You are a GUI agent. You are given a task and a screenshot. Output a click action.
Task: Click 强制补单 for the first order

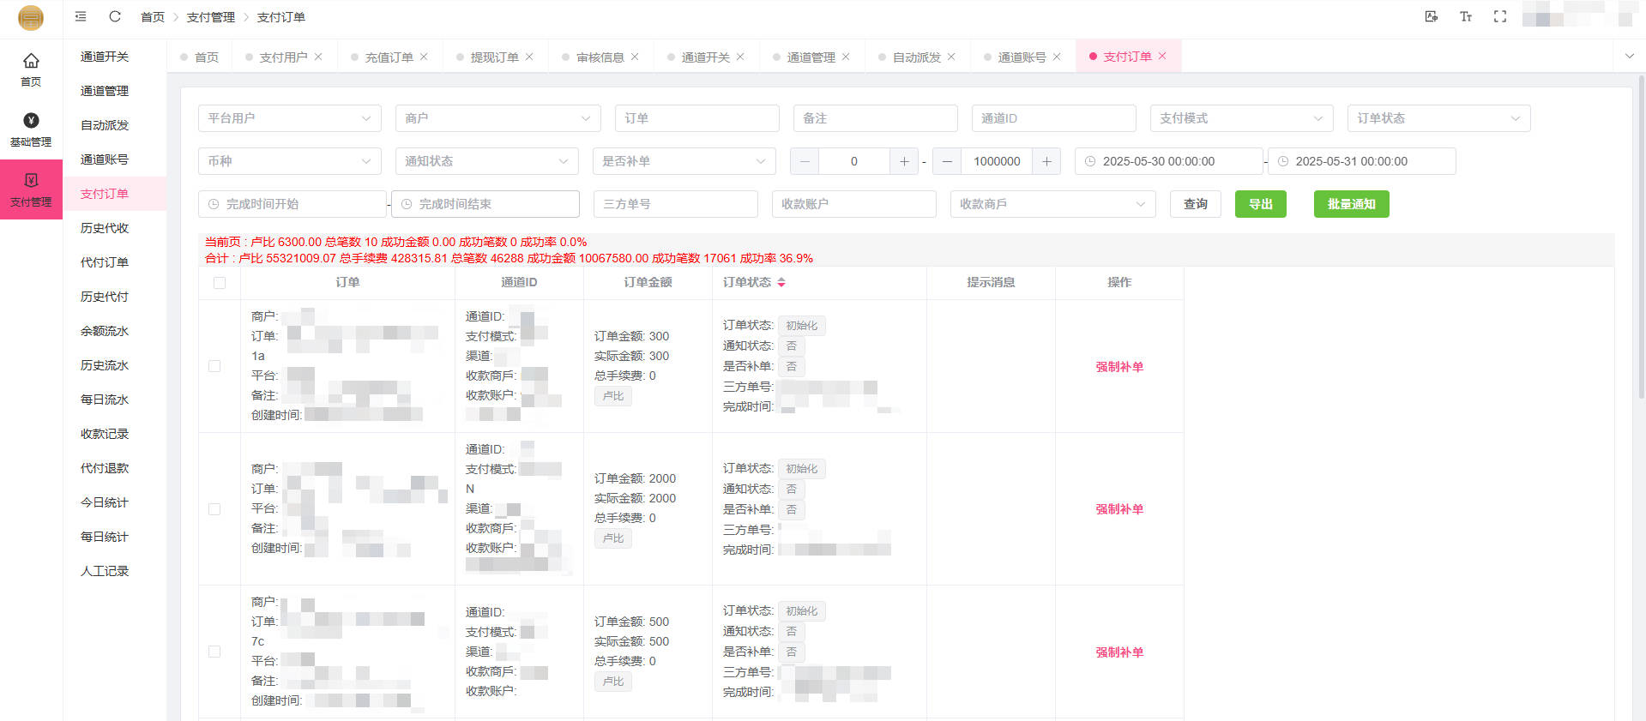click(x=1118, y=367)
